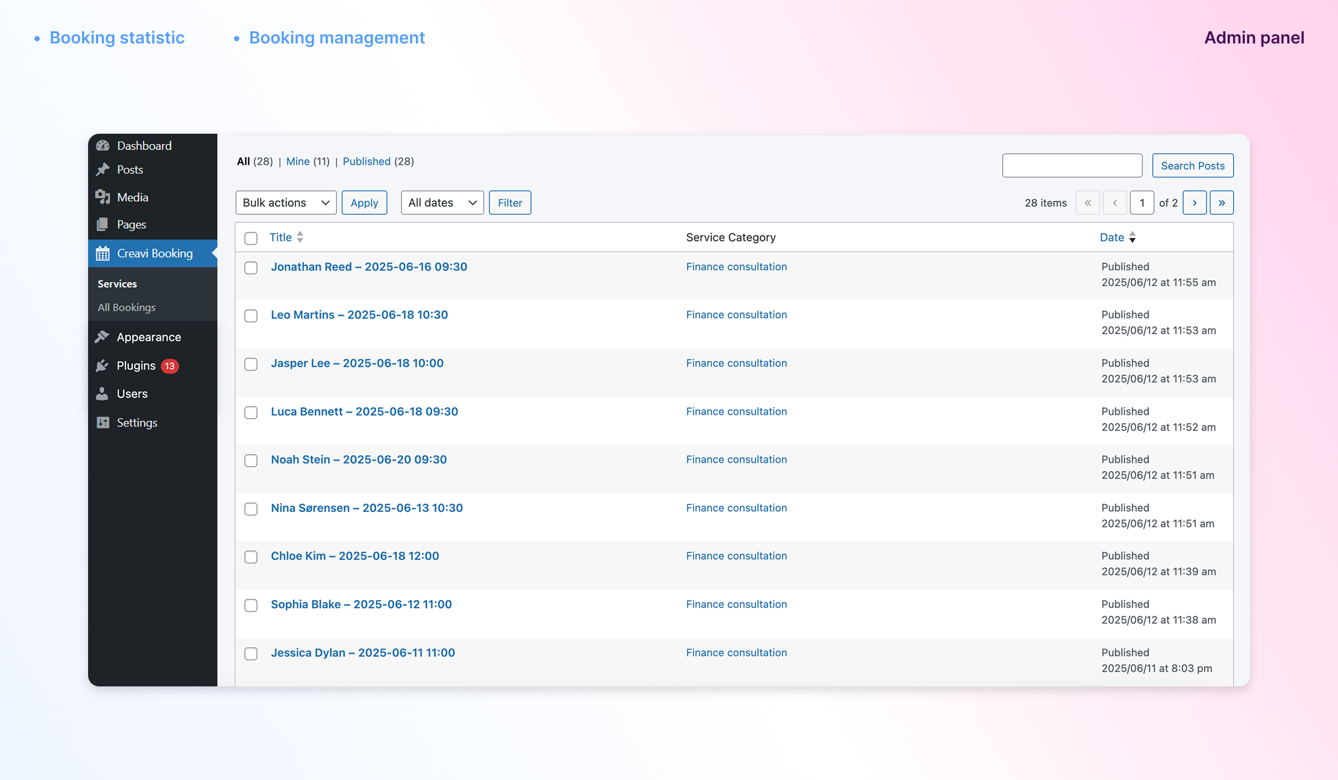Image resolution: width=1338 pixels, height=780 pixels.
Task: Jump to last page double arrow
Action: click(1221, 202)
